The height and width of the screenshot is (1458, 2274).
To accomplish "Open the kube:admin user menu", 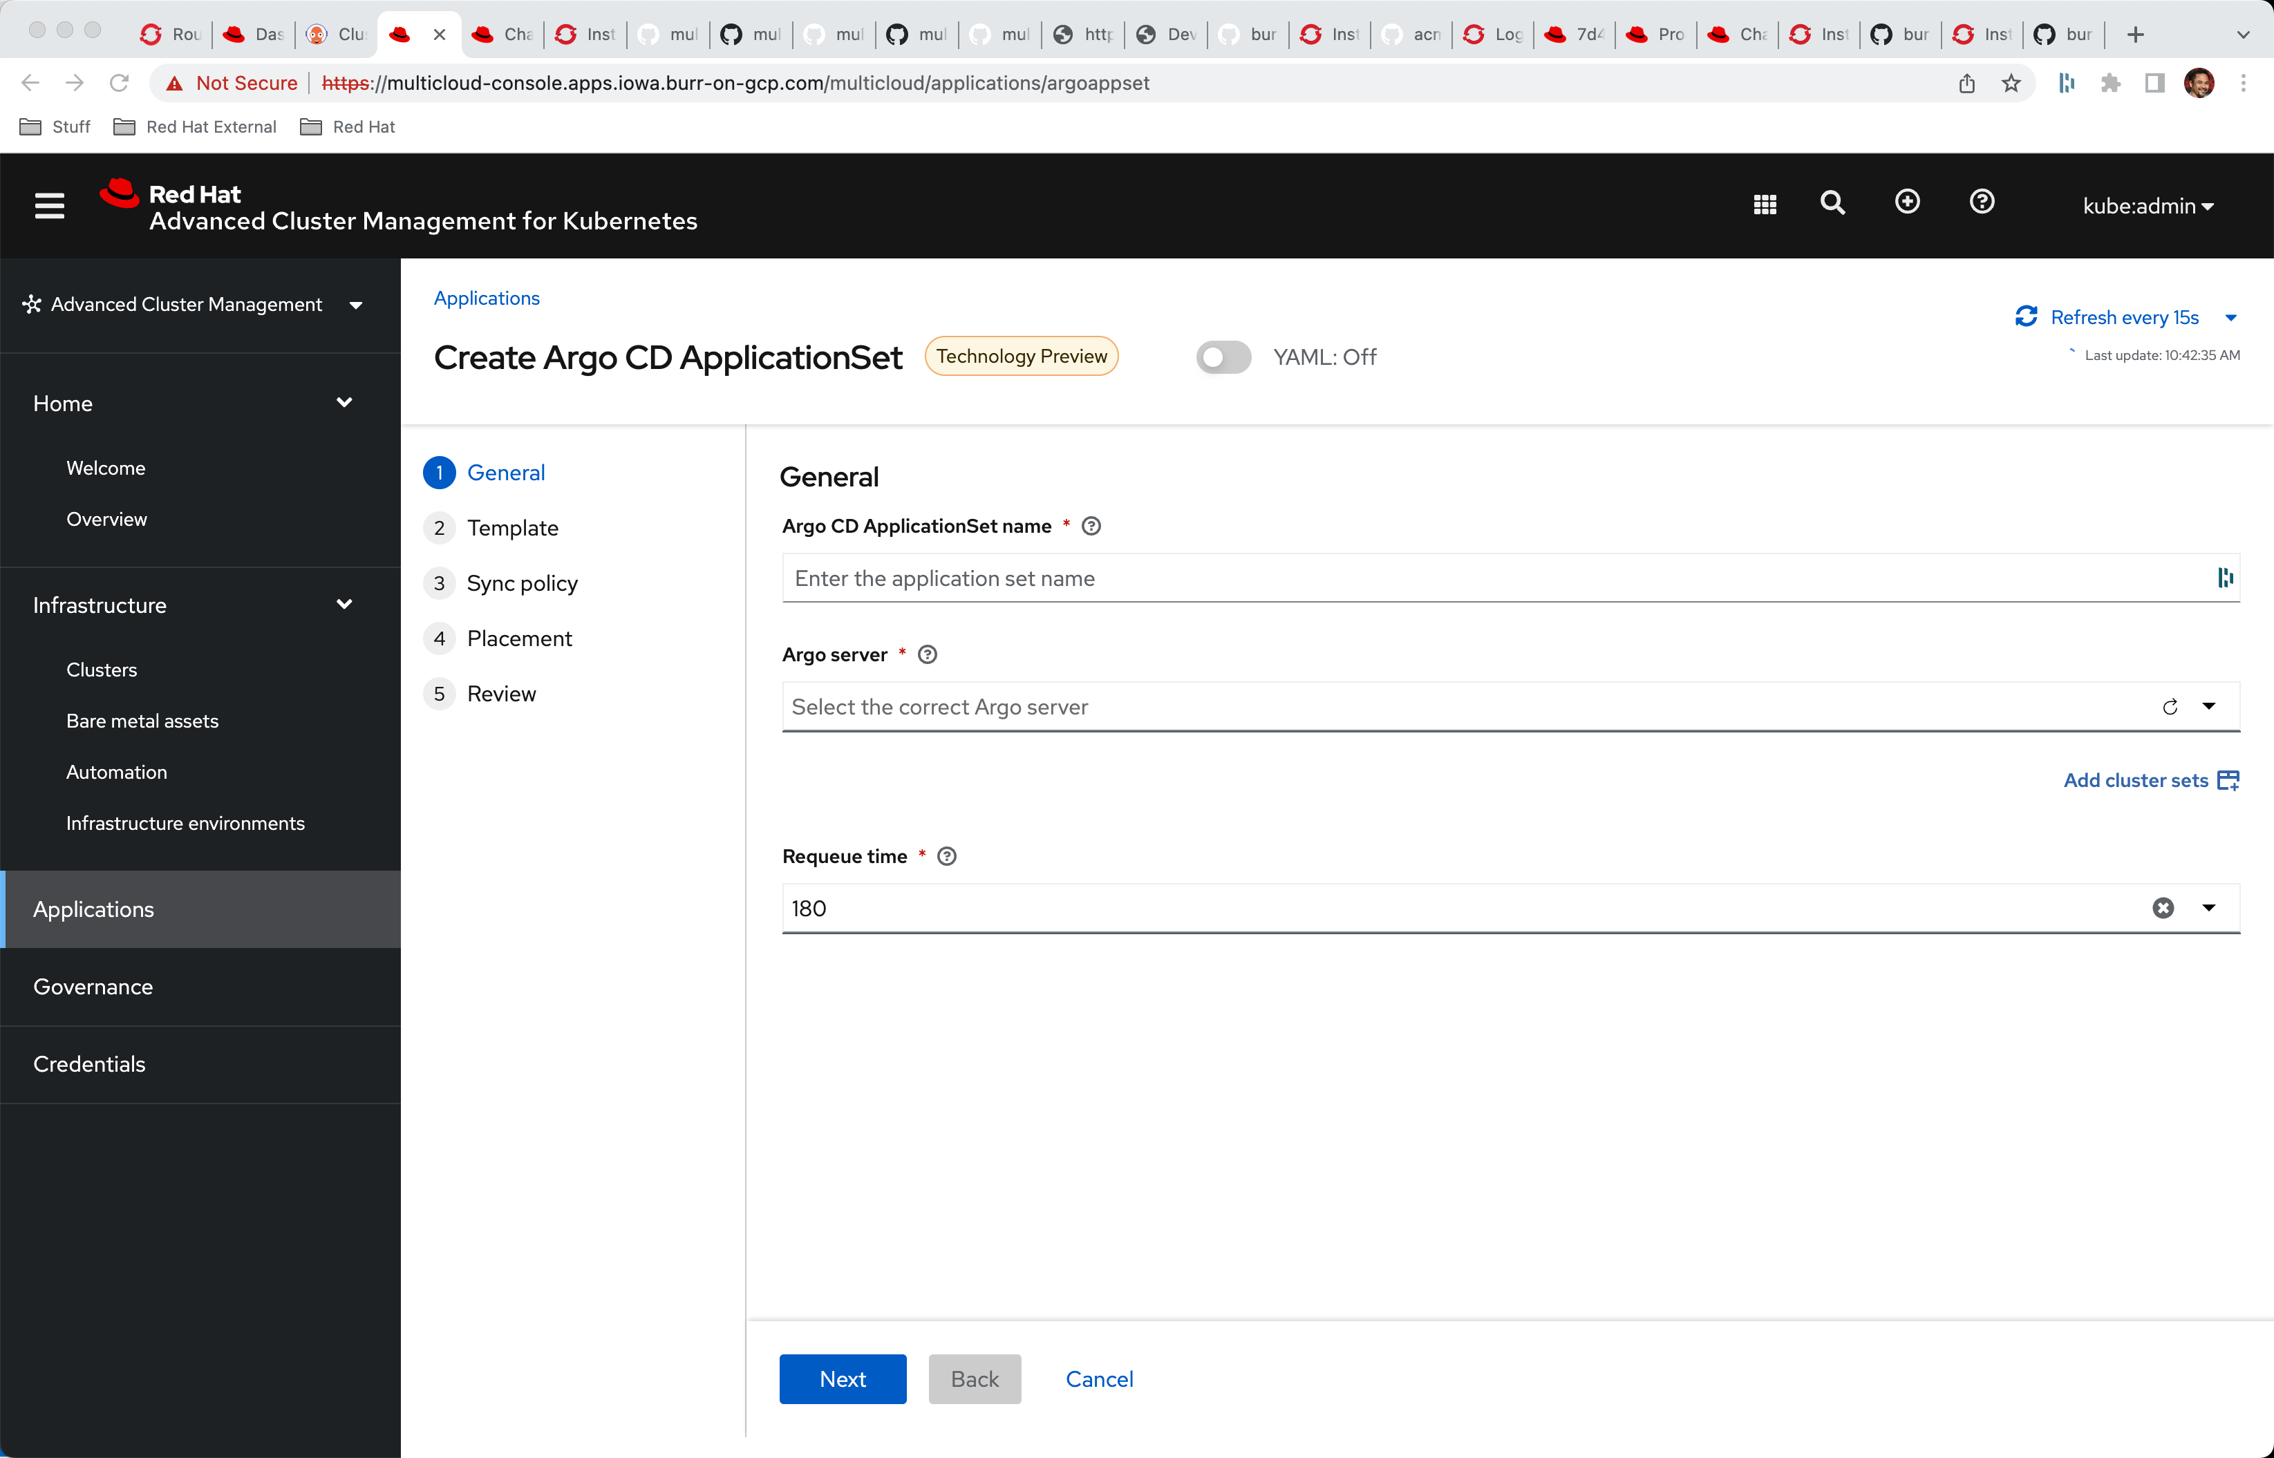I will [2147, 207].
